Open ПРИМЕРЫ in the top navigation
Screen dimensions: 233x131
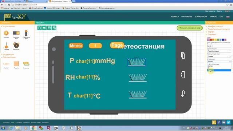coord(213,17)
